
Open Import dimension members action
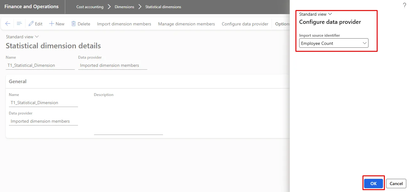[124, 24]
